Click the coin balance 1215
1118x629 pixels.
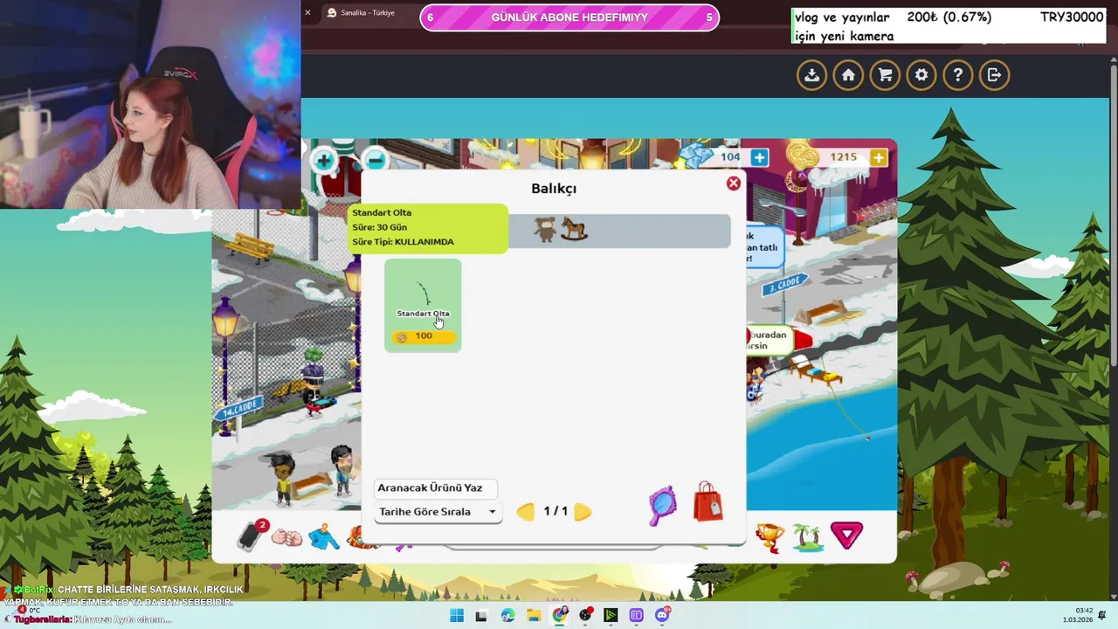tap(843, 157)
